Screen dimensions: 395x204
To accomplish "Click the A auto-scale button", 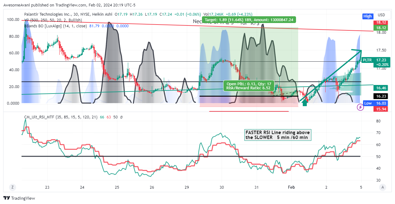I will tap(382, 187).
